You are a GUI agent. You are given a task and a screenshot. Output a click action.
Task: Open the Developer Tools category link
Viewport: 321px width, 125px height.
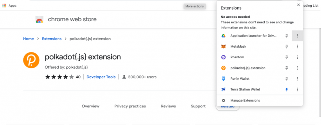point(101,77)
